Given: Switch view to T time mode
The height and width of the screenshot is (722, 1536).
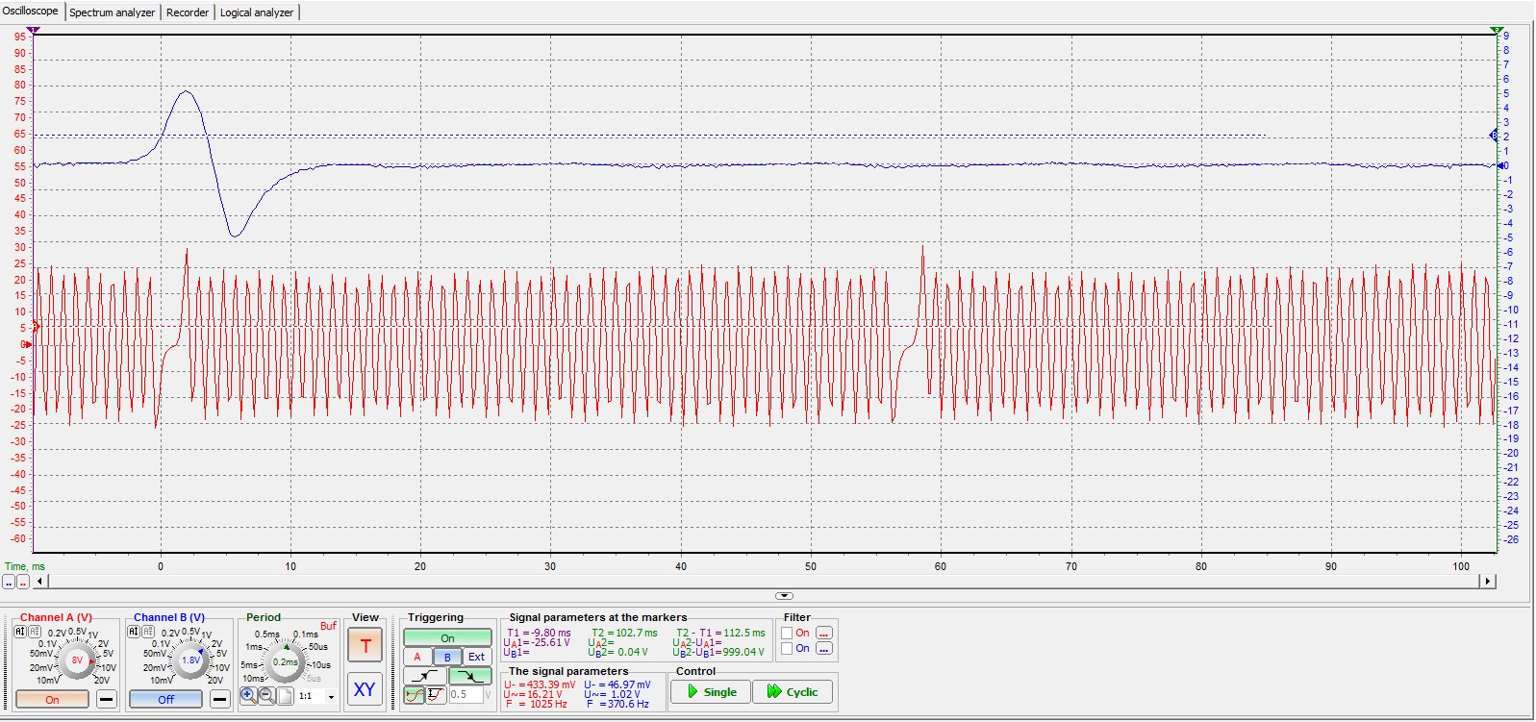Looking at the screenshot, I should pos(365,646).
